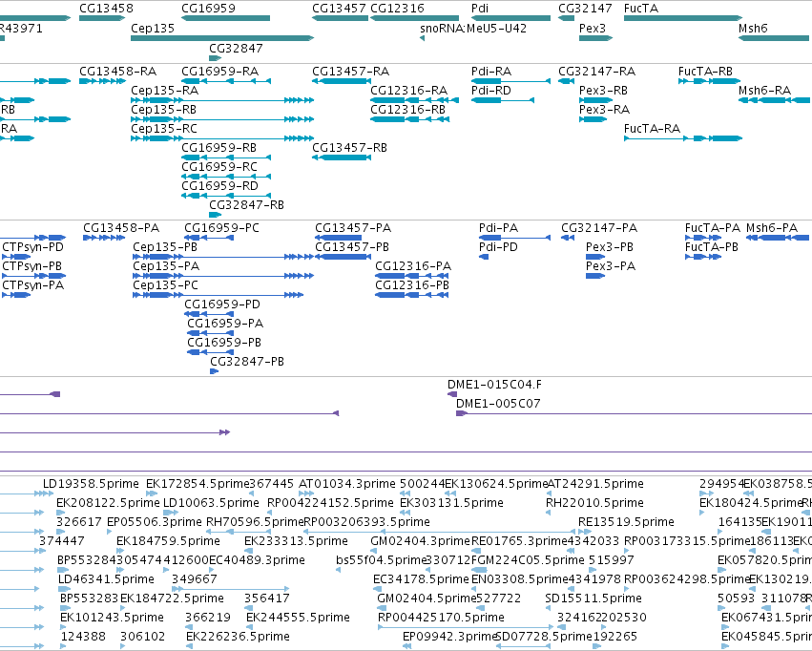The height and width of the screenshot is (651, 812).
Task: Select the "Pex3-PA" protein label
Action: (611, 266)
